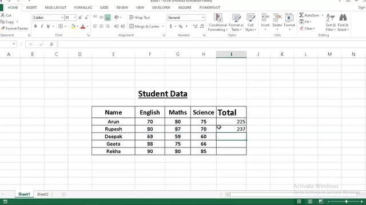Screen dimensions: 366x205
Task: Switch to the REVIEW tab
Action: pos(122,7)
